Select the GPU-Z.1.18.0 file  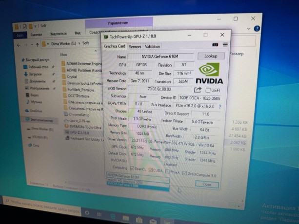[x=77, y=132]
